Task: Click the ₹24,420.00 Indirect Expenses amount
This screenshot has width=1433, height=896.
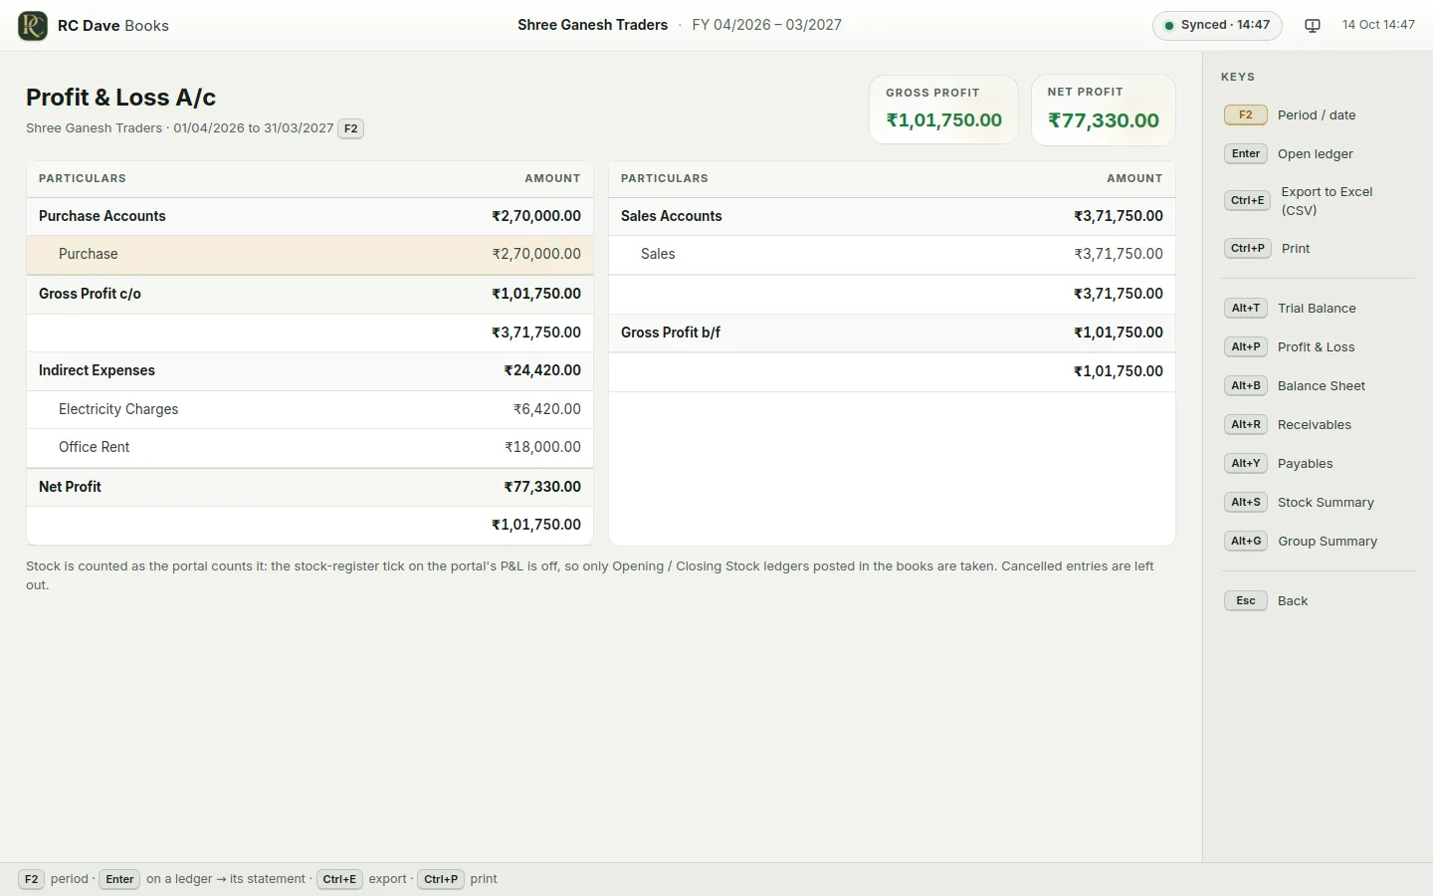Action: click(542, 370)
